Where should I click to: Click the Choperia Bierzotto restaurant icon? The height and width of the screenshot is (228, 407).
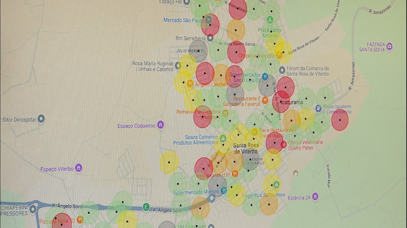click(x=279, y=55)
